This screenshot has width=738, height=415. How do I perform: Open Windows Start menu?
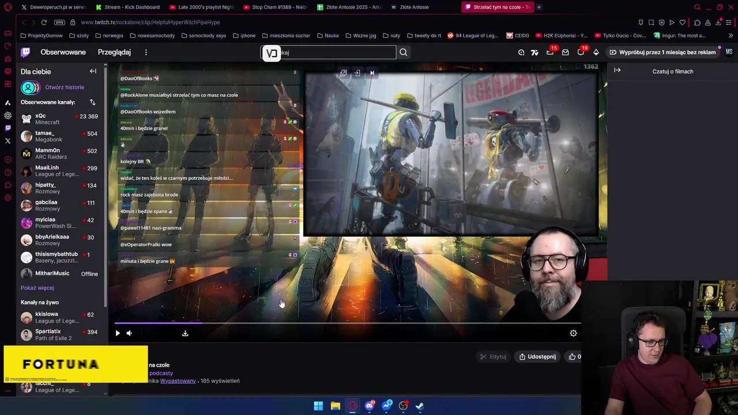[x=318, y=406]
